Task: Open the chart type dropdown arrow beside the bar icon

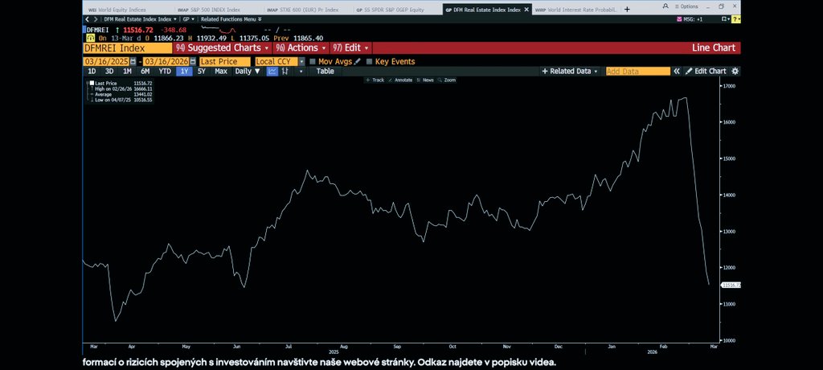Action: point(301,72)
